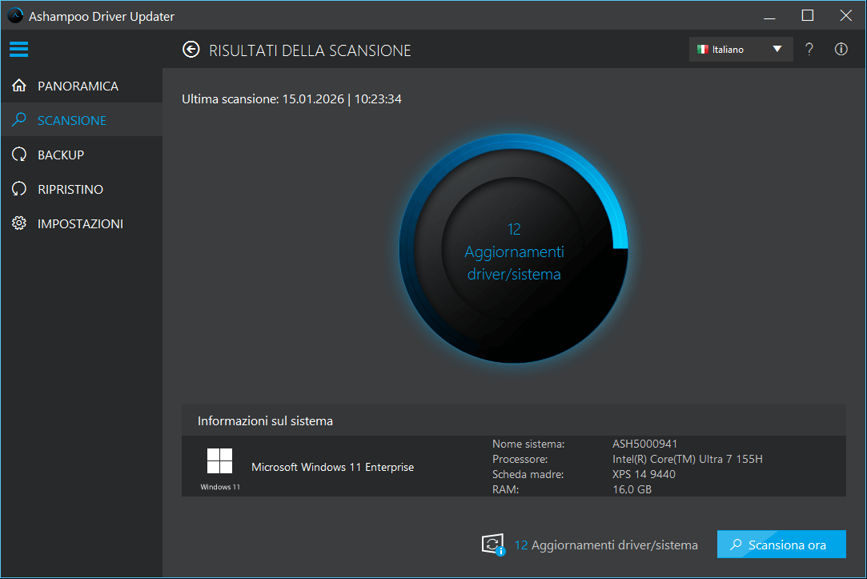This screenshot has width=867, height=579.
Task: Click the Impostazioni gear icon
Action: 19,223
